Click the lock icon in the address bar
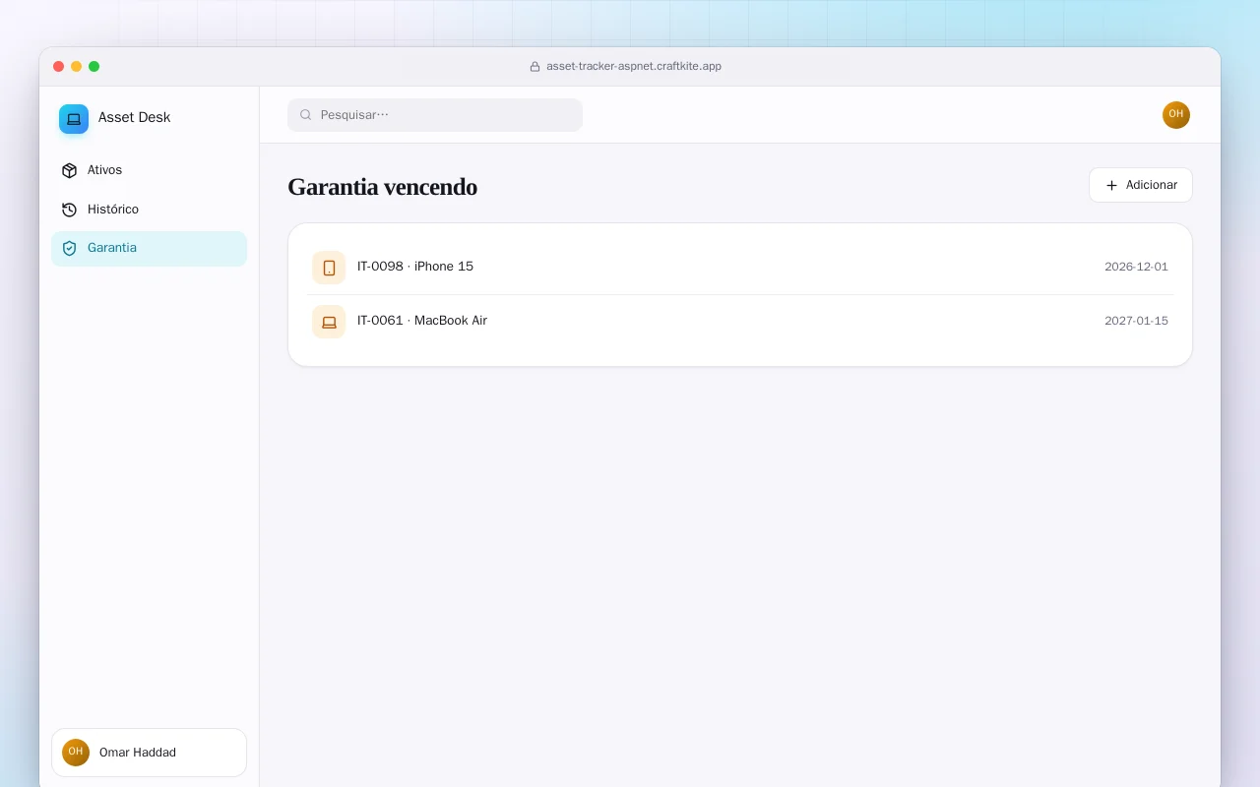This screenshot has width=1260, height=787. coord(535,67)
